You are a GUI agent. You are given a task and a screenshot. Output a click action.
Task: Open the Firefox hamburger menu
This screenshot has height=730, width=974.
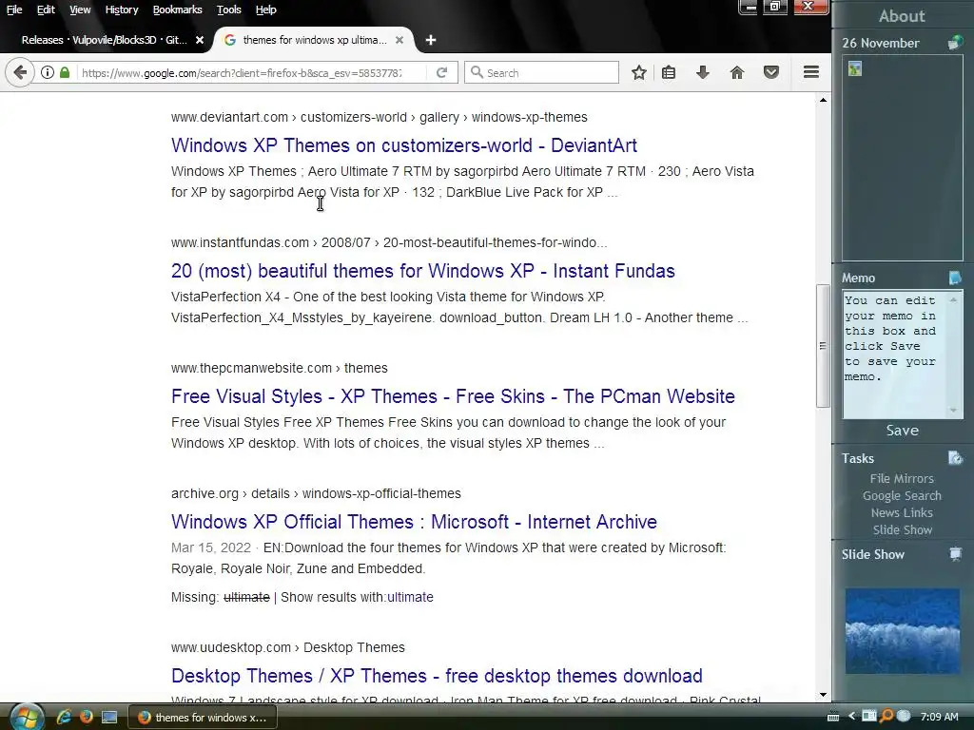coord(810,72)
